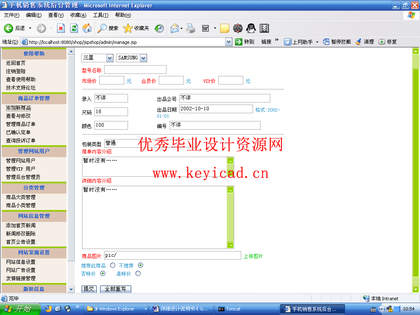Go to the Home page icon
This screenshot has height=315, width=420.
87,28
